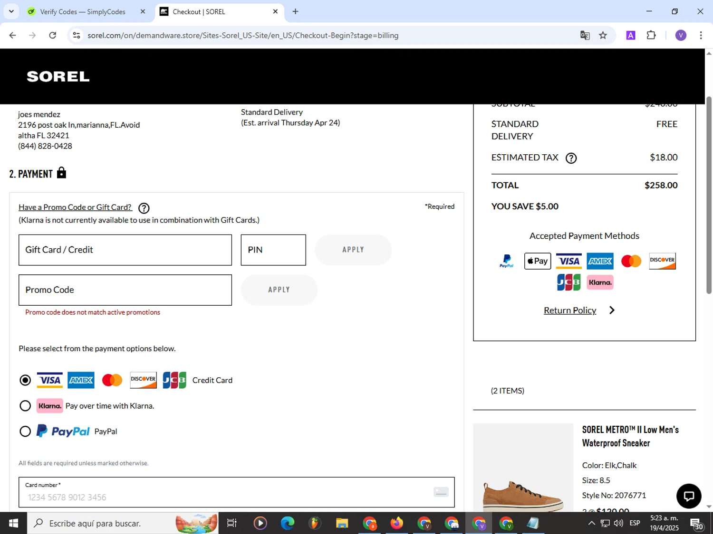
Task: Show hidden system tray icons
Action: click(x=591, y=523)
